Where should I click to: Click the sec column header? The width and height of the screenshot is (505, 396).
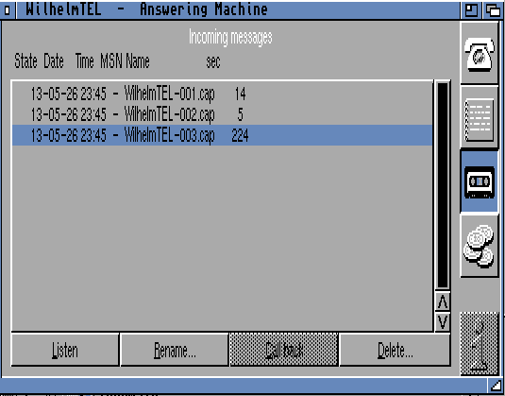click(x=213, y=61)
